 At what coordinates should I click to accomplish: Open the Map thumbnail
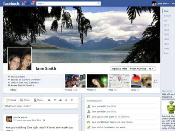119,81
